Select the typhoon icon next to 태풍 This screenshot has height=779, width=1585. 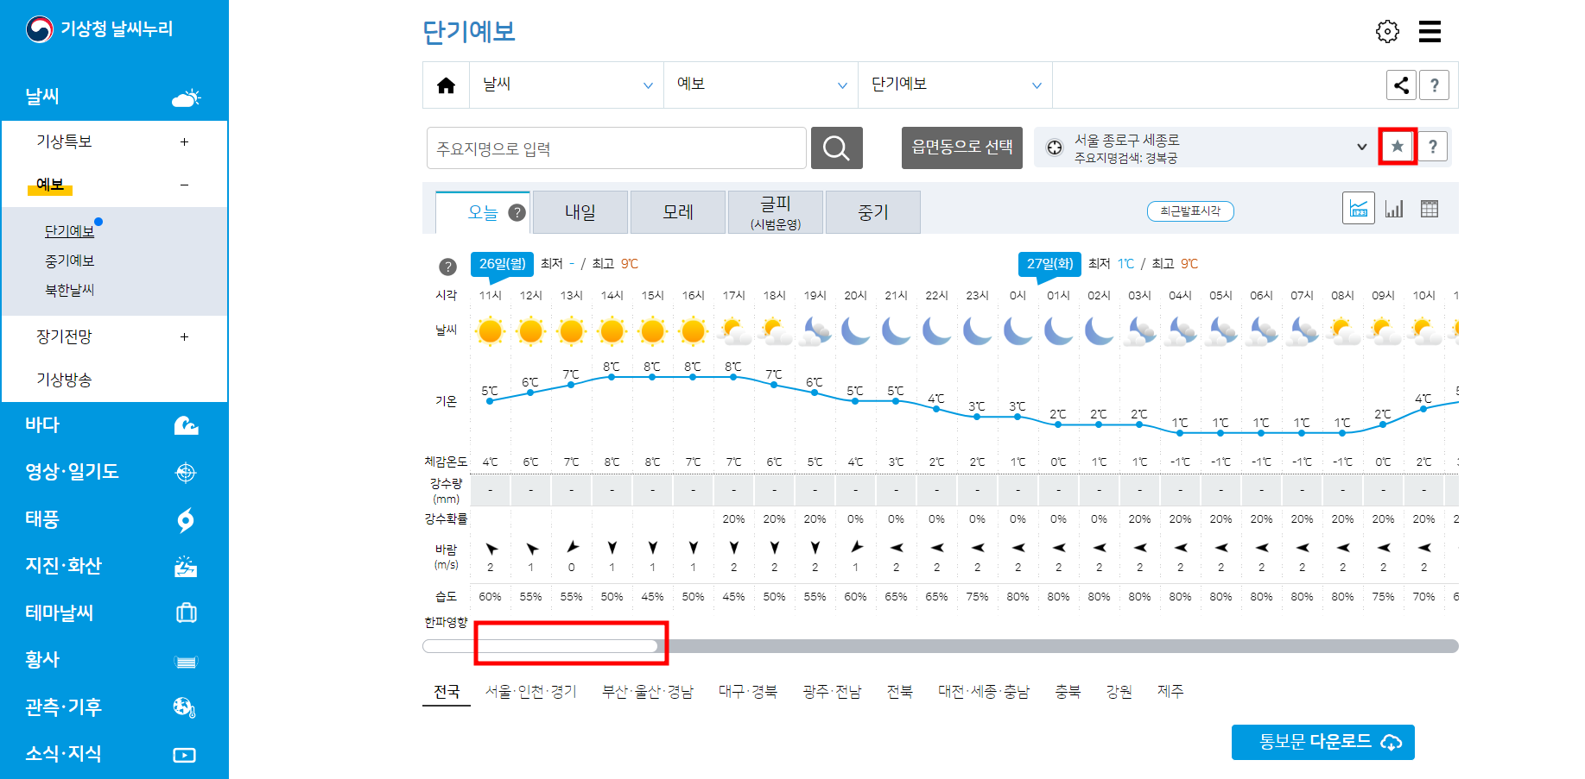coord(184,519)
